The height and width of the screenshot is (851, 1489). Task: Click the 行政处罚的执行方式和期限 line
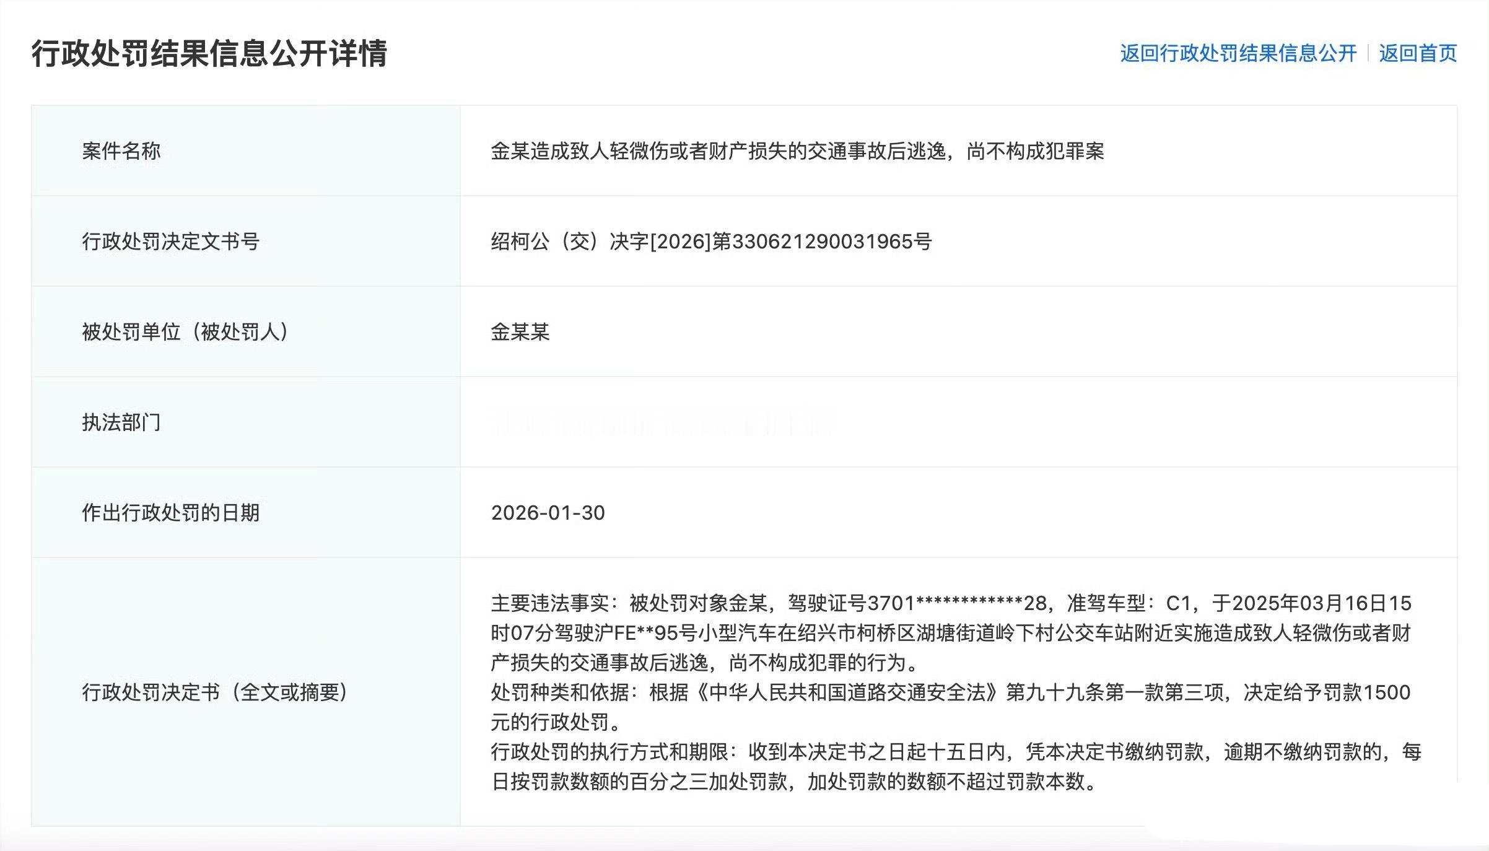[x=955, y=751]
